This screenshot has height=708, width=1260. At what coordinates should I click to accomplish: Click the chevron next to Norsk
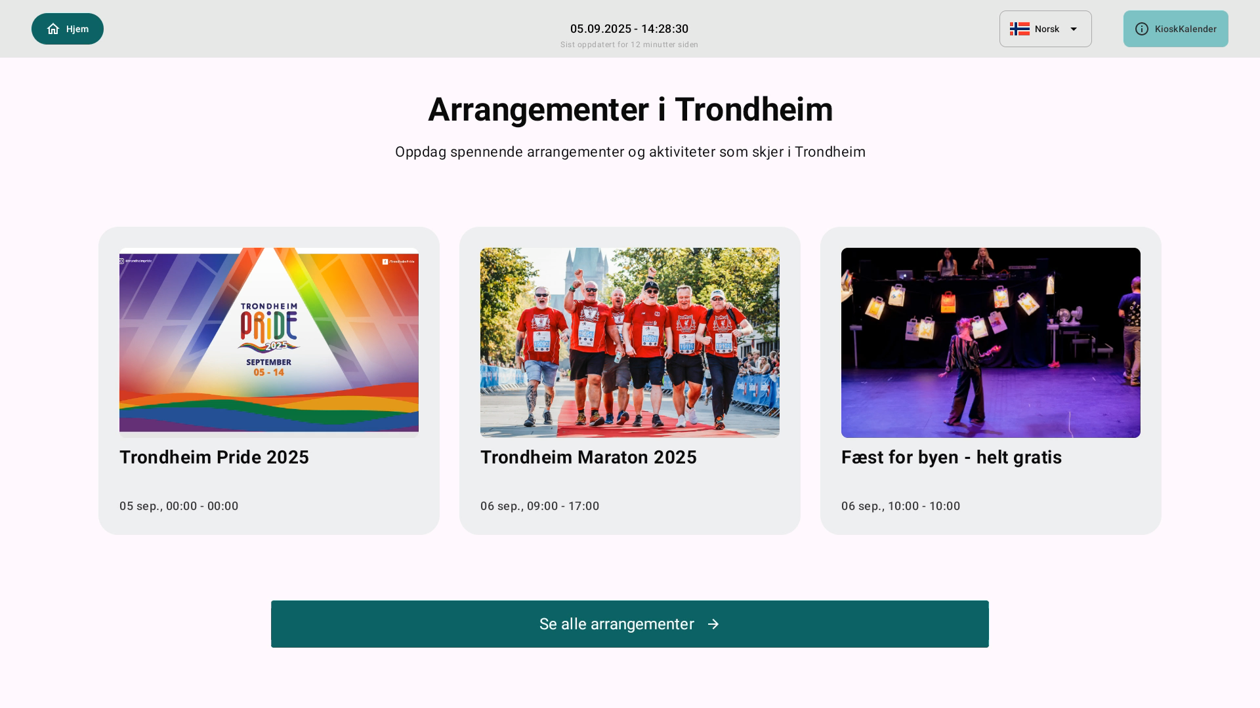(1074, 29)
